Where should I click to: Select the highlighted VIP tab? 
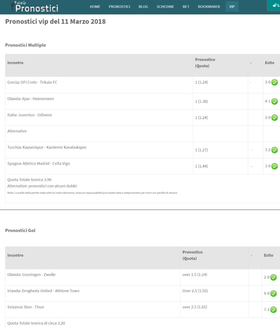tap(232, 7)
